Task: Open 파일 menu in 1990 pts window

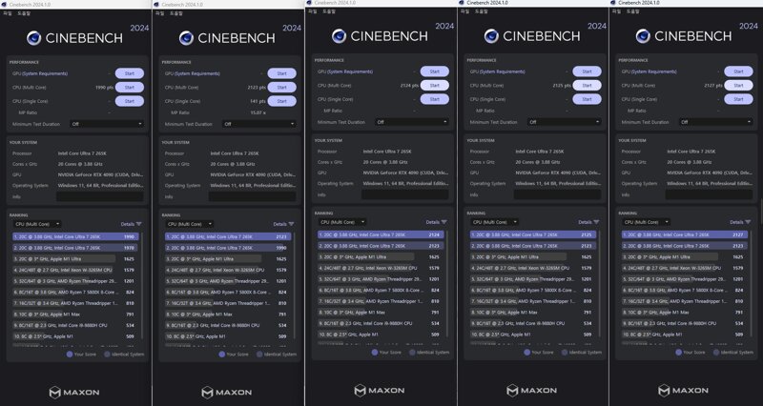Action: pos(7,13)
